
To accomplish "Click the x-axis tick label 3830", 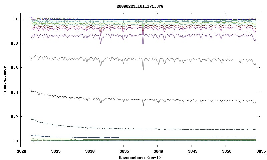I will 90,151.
